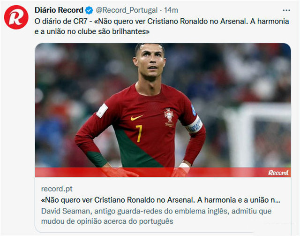This screenshot has height=236, width=300.
Task: Click the description starting 'David Seaman, antigo guarda-redes'
Action: [x=156, y=216]
